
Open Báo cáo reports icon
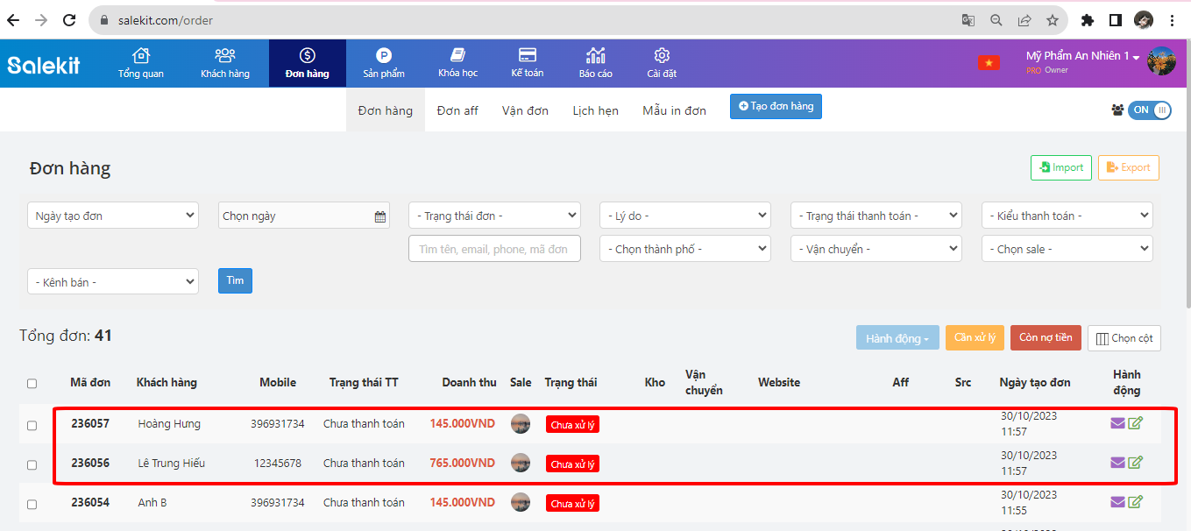coord(596,55)
